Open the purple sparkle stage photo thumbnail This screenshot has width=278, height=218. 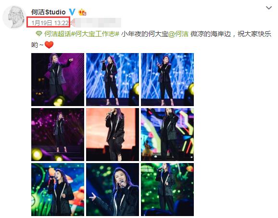click(58, 135)
